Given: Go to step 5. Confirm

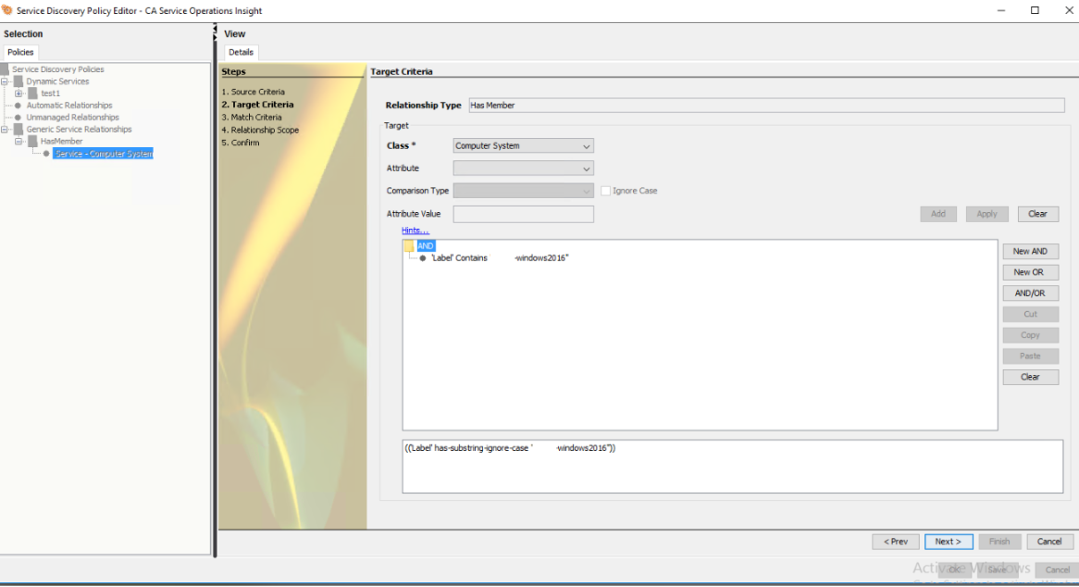Looking at the screenshot, I should click(241, 143).
